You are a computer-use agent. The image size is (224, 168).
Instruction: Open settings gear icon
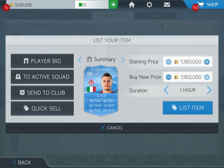click(149, 4)
